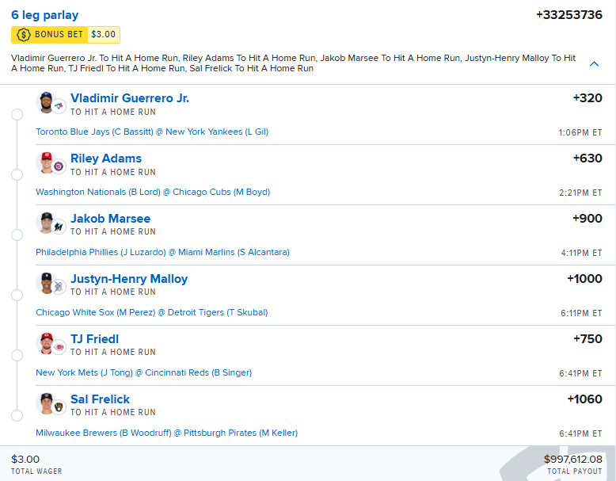Open Riley Adams name link
This screenshot has width=616, height=481.
pyautogui.click(x=106, y=158)
